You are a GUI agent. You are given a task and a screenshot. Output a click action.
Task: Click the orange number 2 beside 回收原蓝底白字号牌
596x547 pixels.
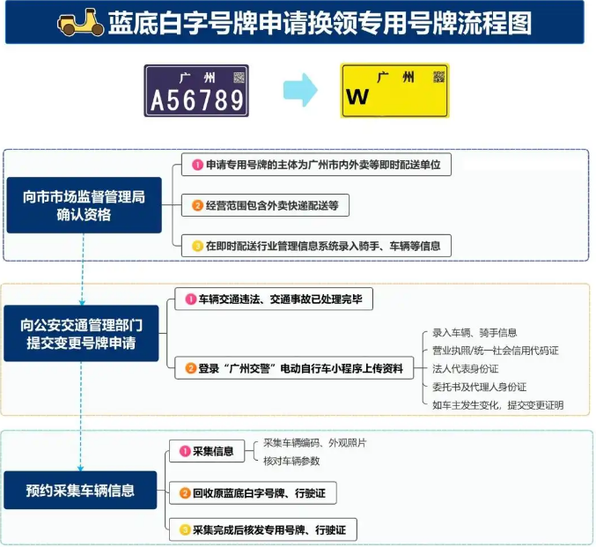(x=184, y=493)
